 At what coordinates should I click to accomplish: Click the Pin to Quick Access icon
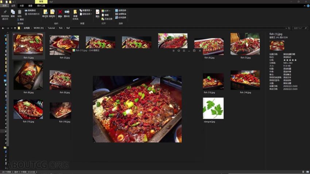point(5,12)
